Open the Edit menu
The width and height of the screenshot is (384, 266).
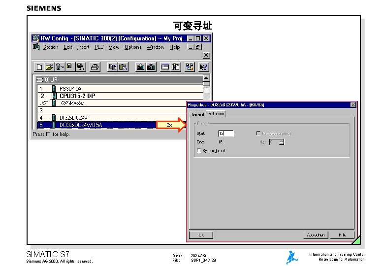coord(67,47)
